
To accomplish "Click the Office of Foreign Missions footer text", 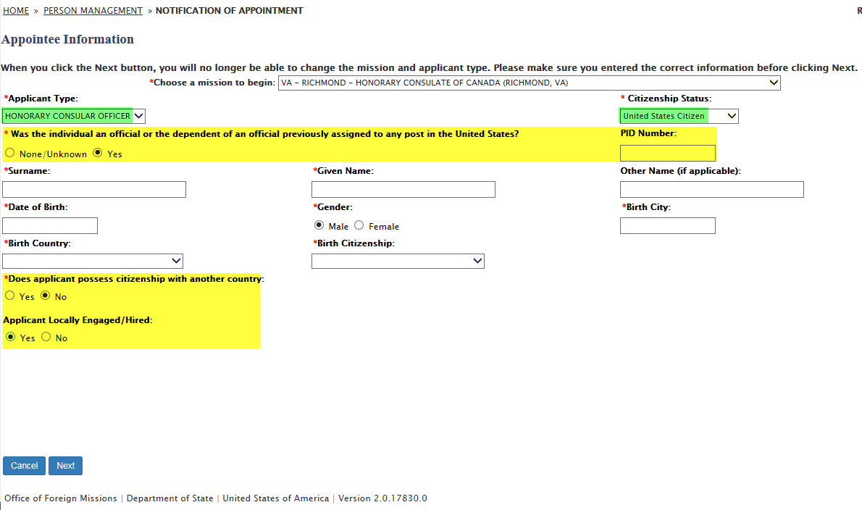I will pos(60,498).
